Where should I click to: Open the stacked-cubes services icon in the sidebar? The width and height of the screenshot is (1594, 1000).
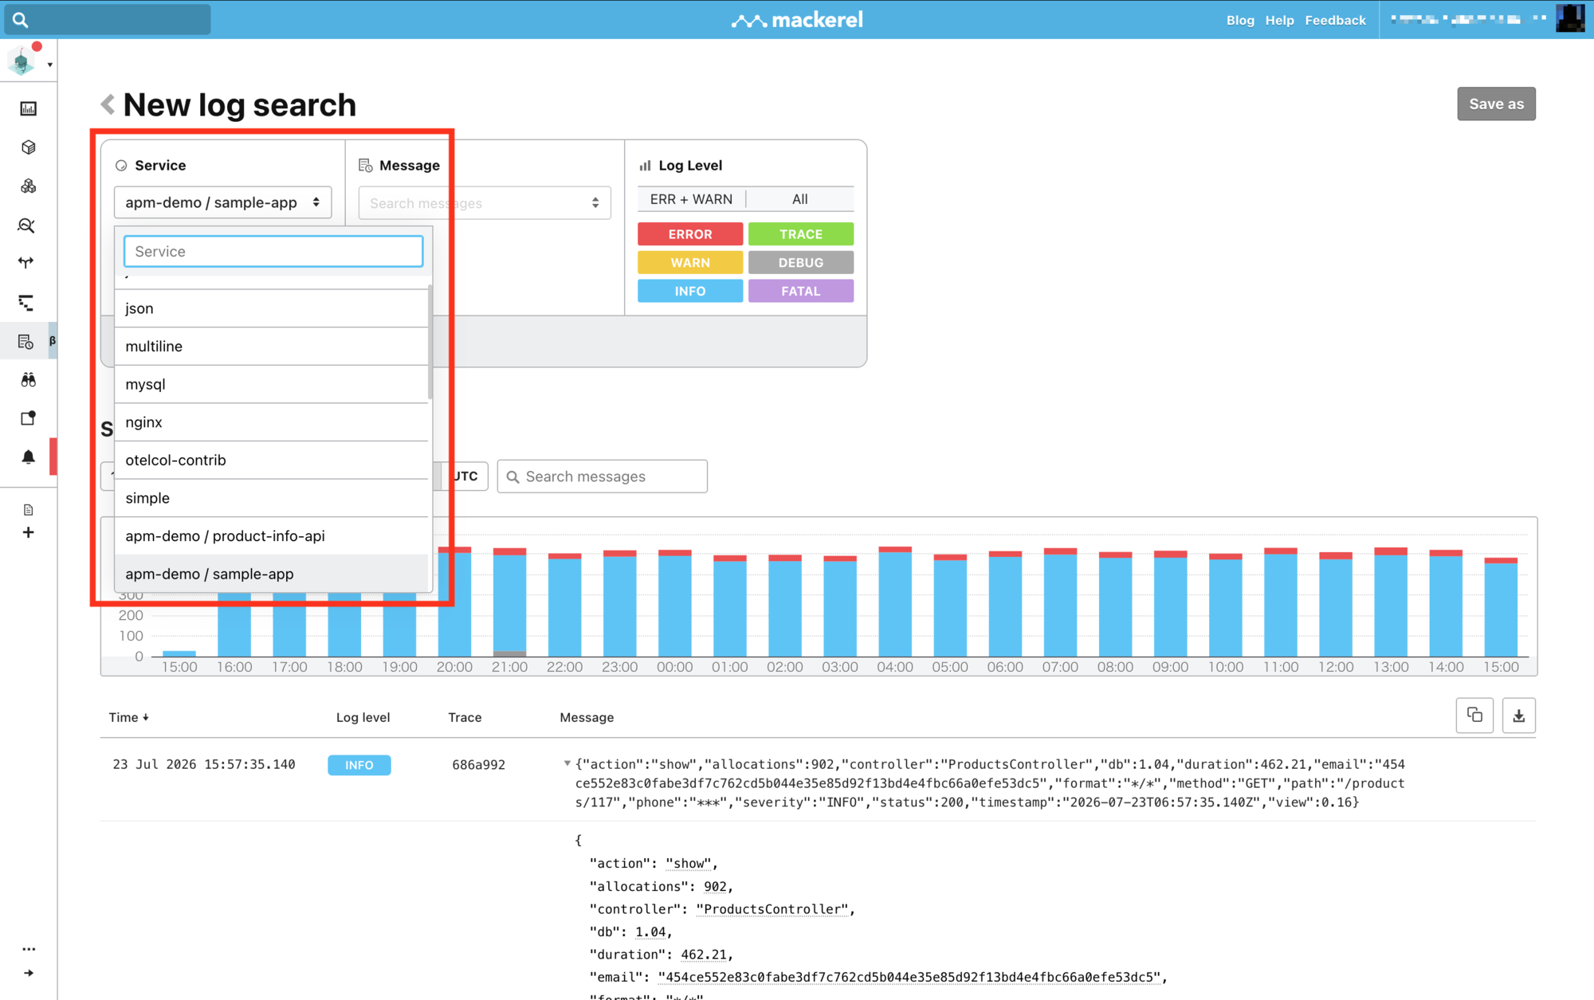pyautogui.click(x=29, y=186)
